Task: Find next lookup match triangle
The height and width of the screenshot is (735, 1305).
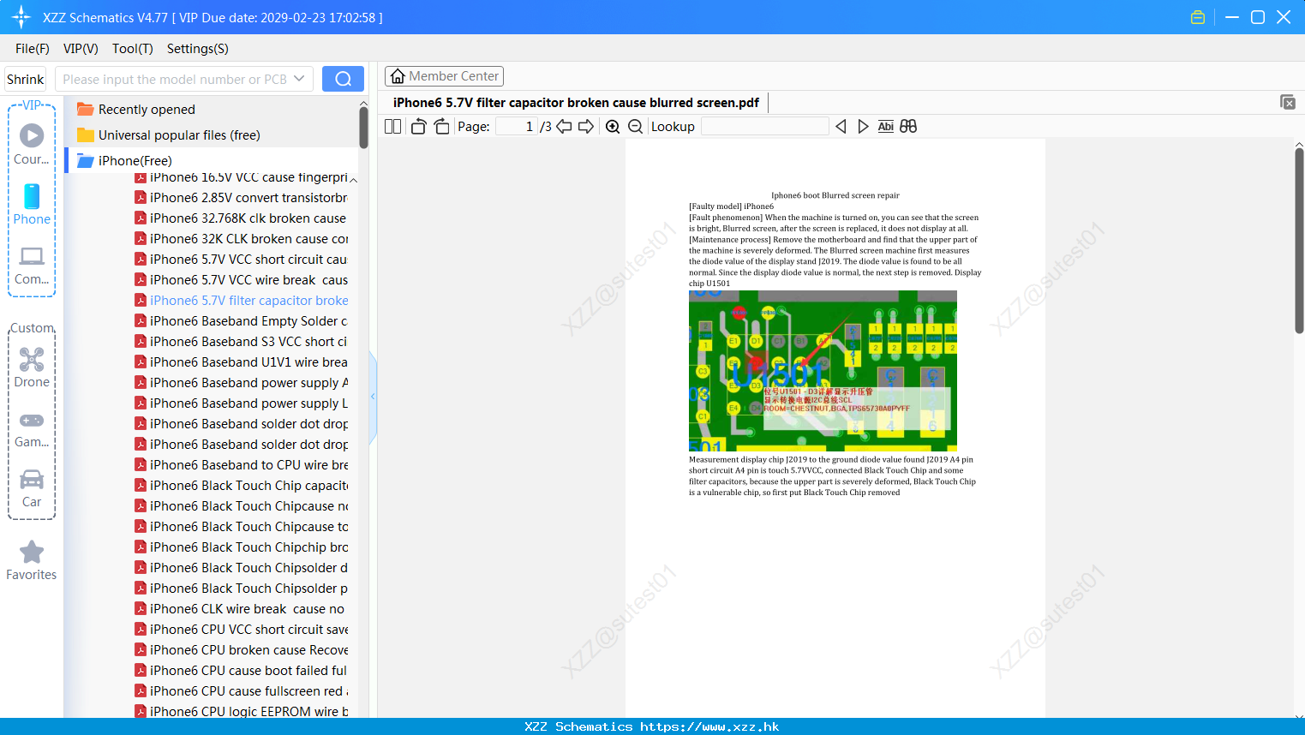Action: click(x=863, y=127)
